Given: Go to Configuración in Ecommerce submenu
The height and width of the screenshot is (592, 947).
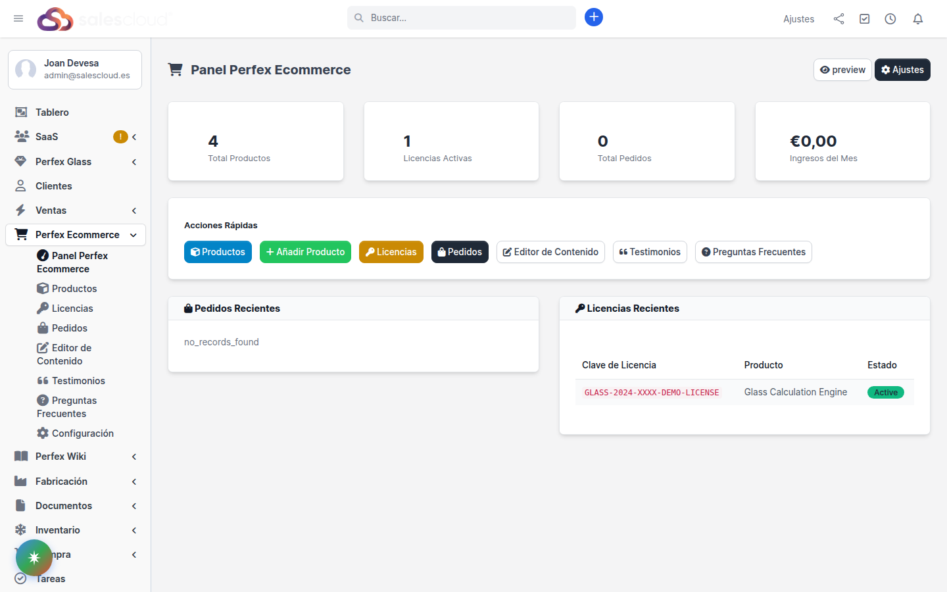Looking at the screenshot, I should (82, 433).
